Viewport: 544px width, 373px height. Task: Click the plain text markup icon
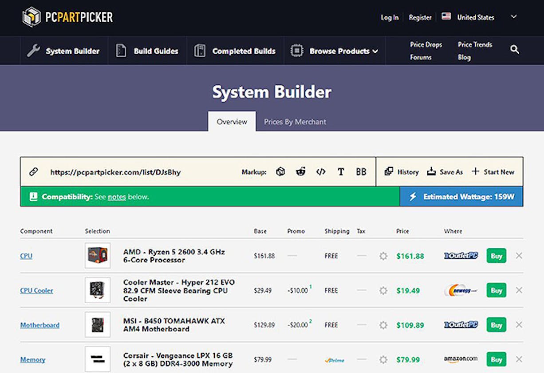click(x=341, y=171)
